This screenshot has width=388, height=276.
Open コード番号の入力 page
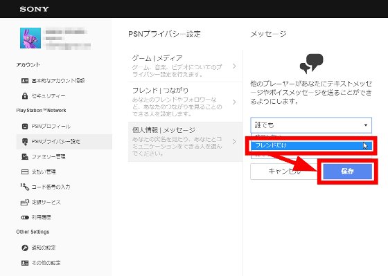(x=51, y=187)
